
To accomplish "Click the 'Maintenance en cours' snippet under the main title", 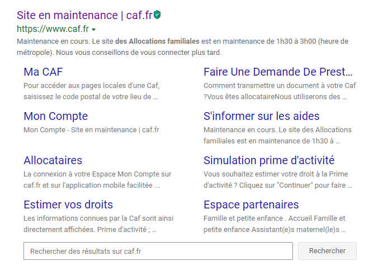I will tap(183, 47).
